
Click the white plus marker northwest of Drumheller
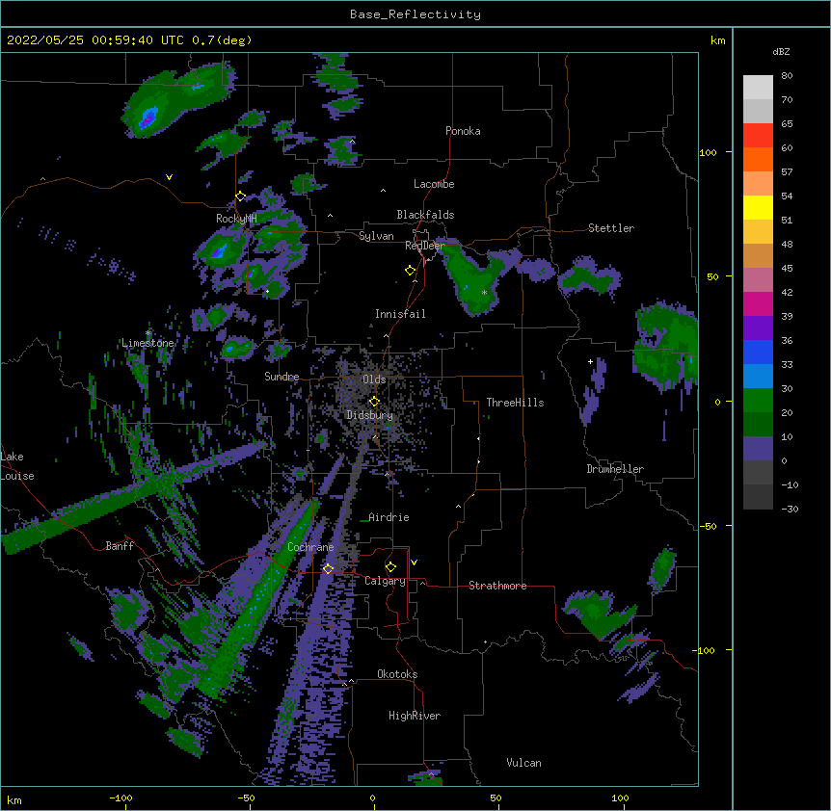coord(590,361)
